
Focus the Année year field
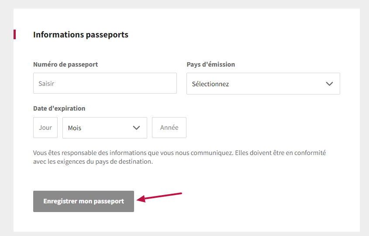(169, 128)
